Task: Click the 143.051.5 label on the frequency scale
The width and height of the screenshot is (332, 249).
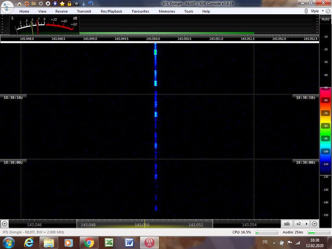Action: [x=247, y=39]
